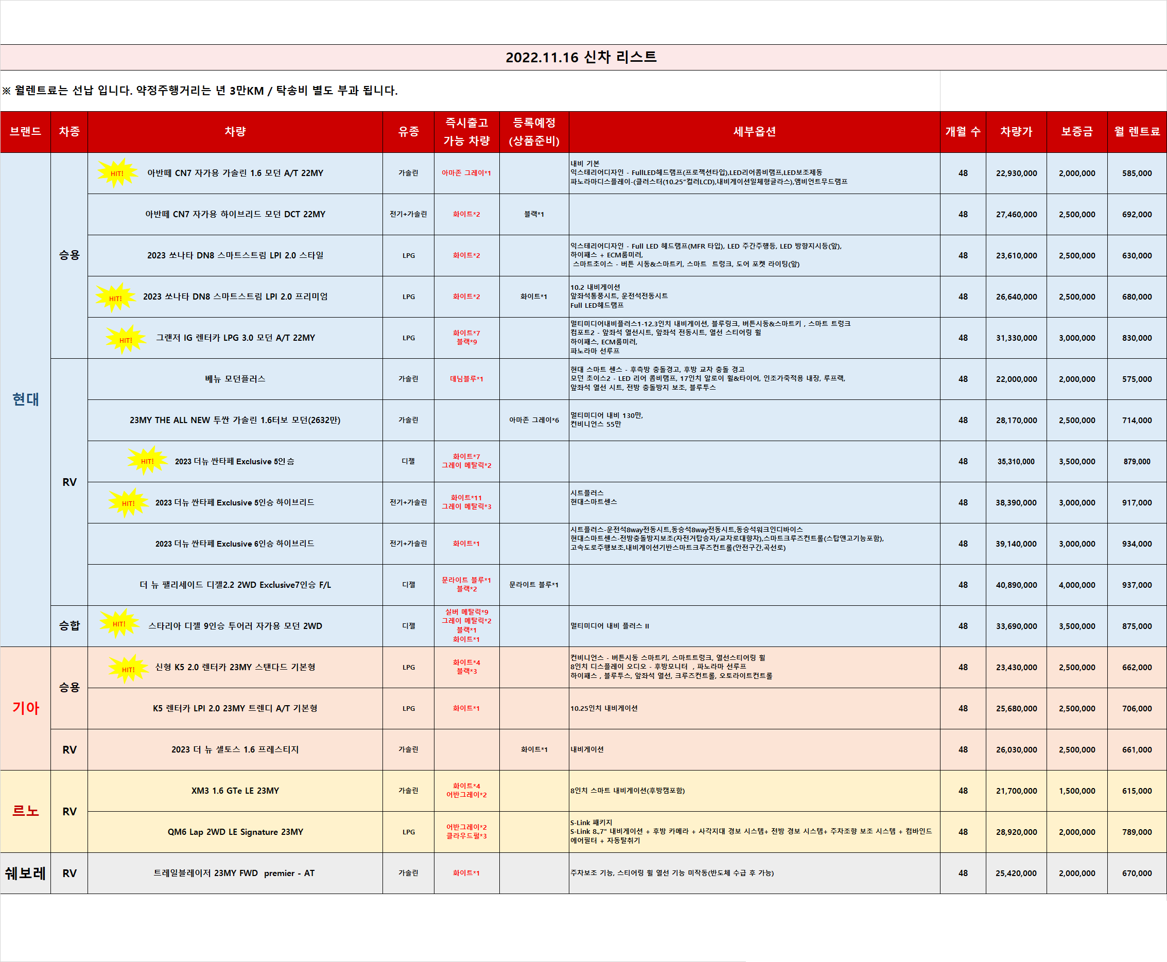Image resolution: width=1167 pixels, height=962 pixels.
Task: Click the '베뉴 모던플러스' vehicle cell
Action: [x=235, y=379]
